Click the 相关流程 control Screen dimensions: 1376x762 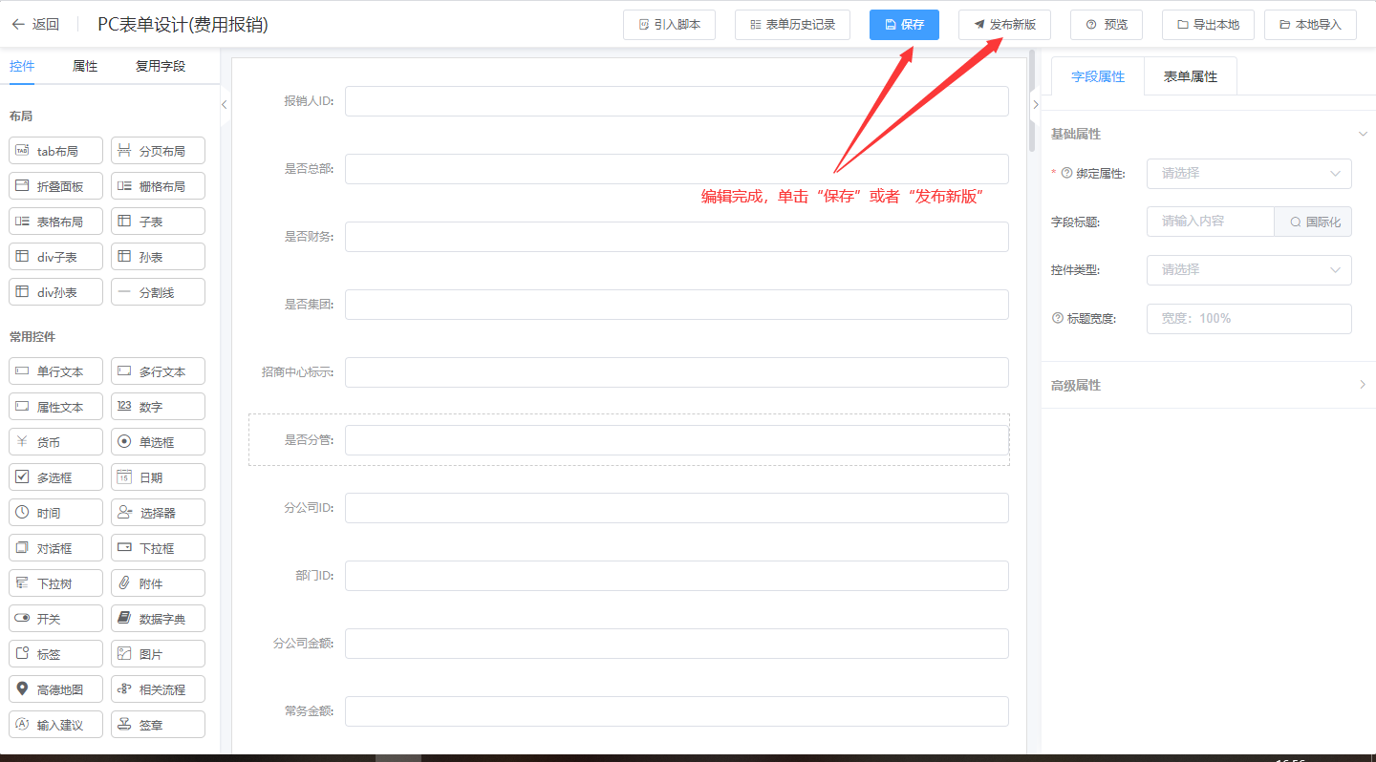pyautogui.click(x=159, y=689)
